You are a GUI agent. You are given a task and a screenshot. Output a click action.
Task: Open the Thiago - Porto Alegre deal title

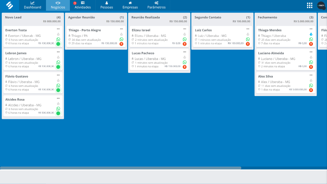85,30
